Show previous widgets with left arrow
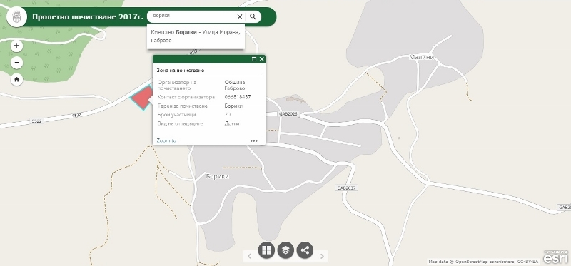Viewport: 571px width, 266px height. (249, 256)
